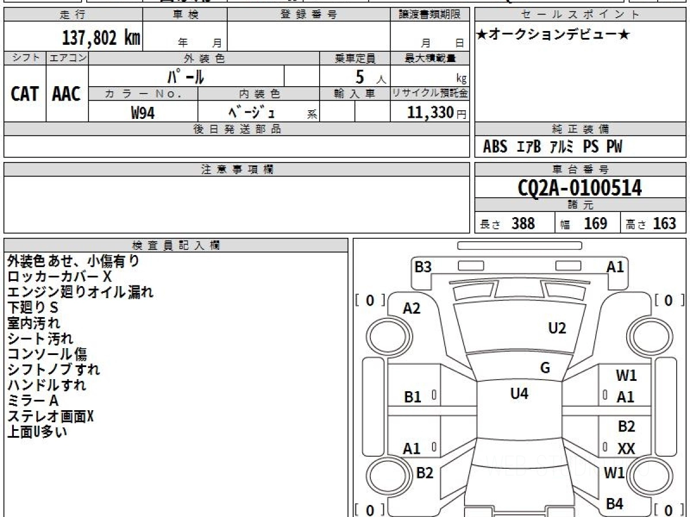
Task: Select the 諸元 heading
Action: tap(581, 205)
